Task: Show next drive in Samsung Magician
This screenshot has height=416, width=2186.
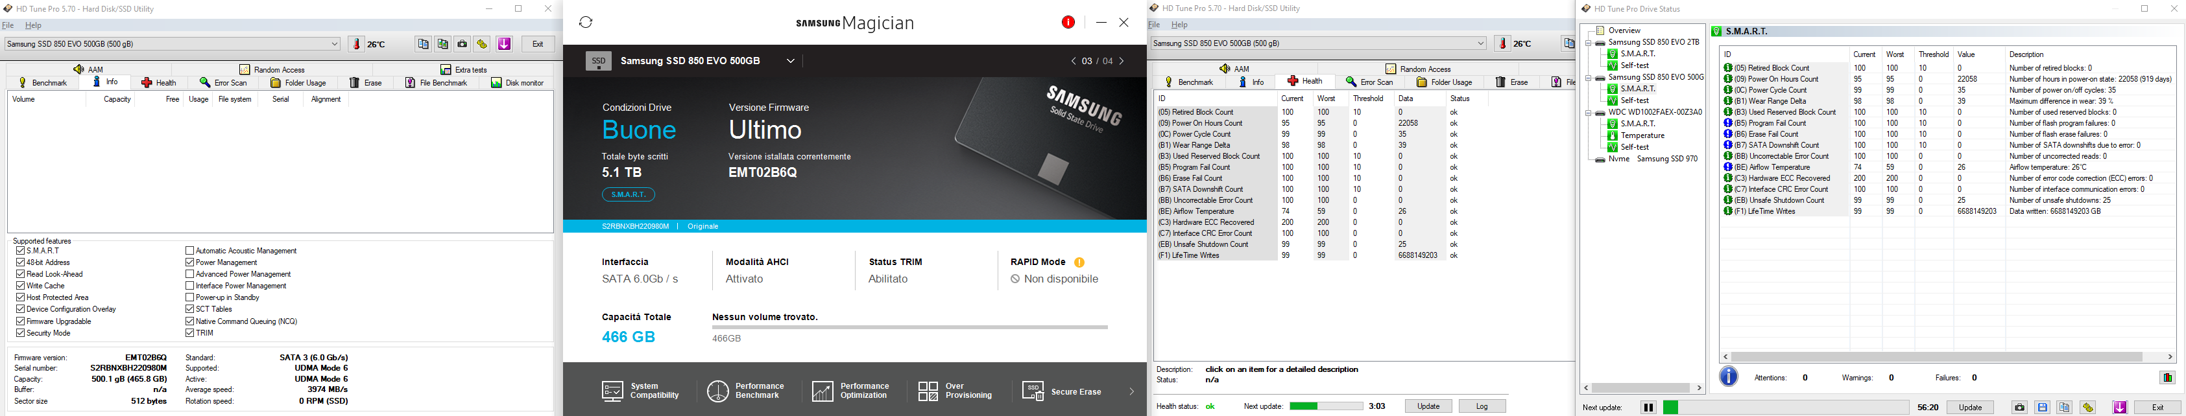Action: click(1122, 61)
